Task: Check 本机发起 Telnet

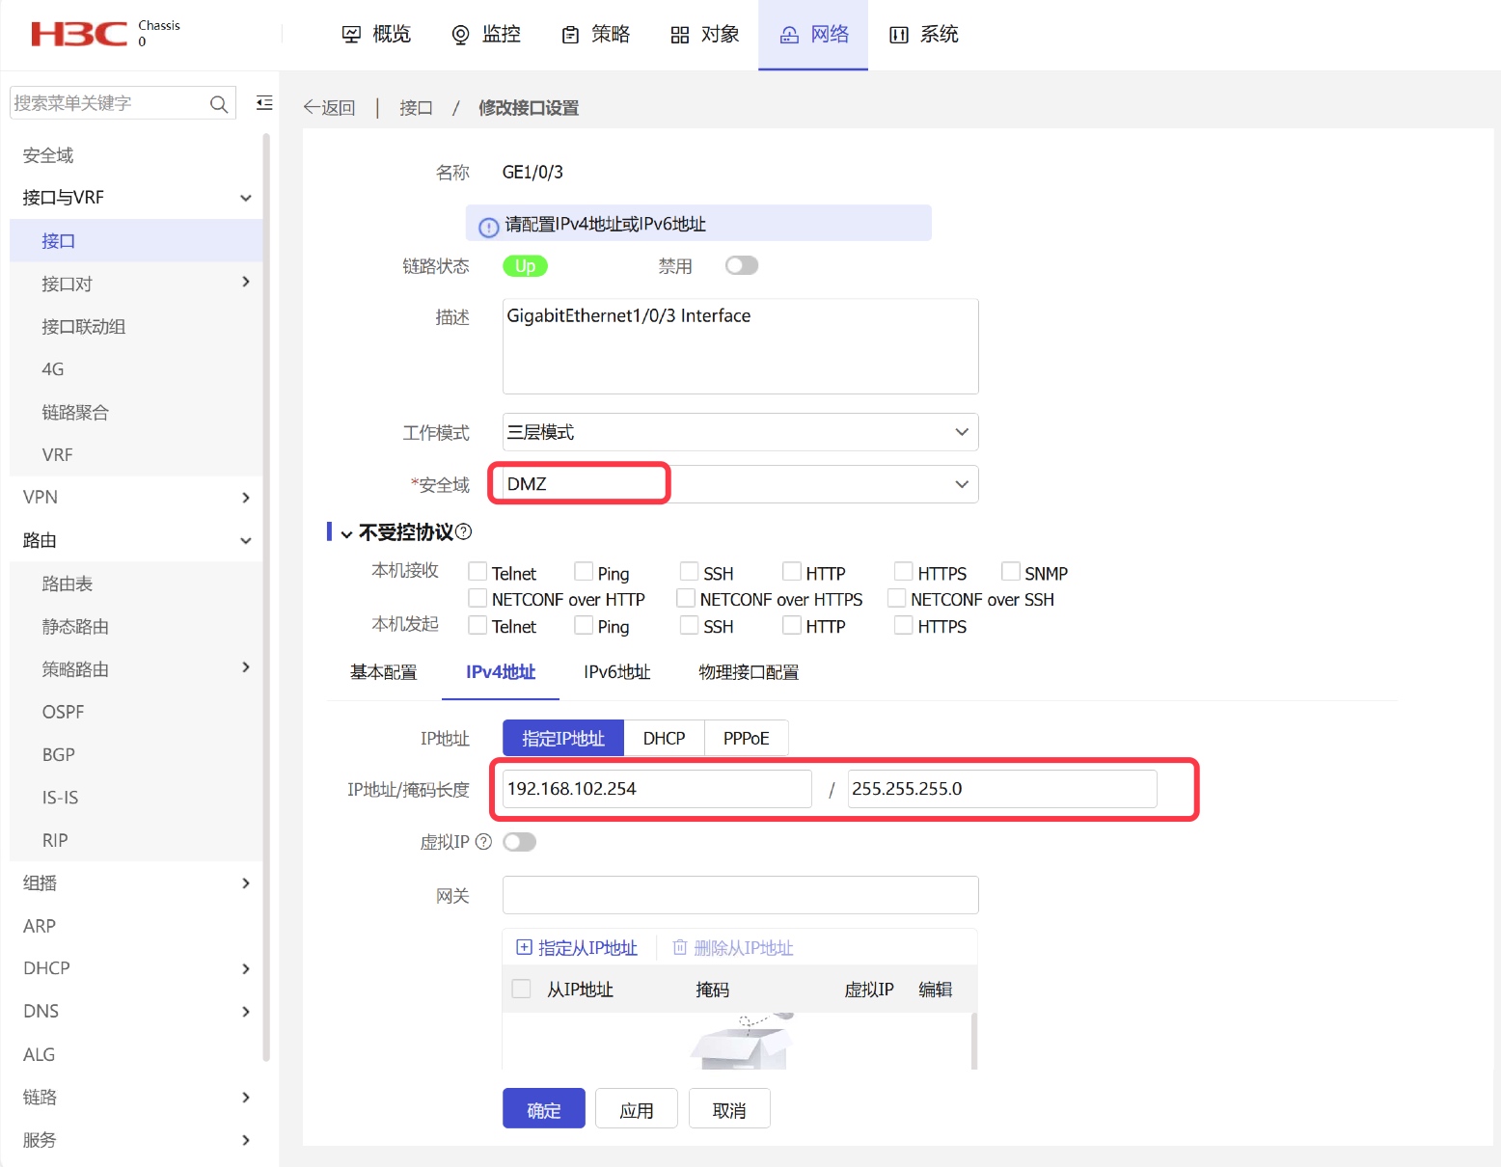Action: (x=478, y=626)
